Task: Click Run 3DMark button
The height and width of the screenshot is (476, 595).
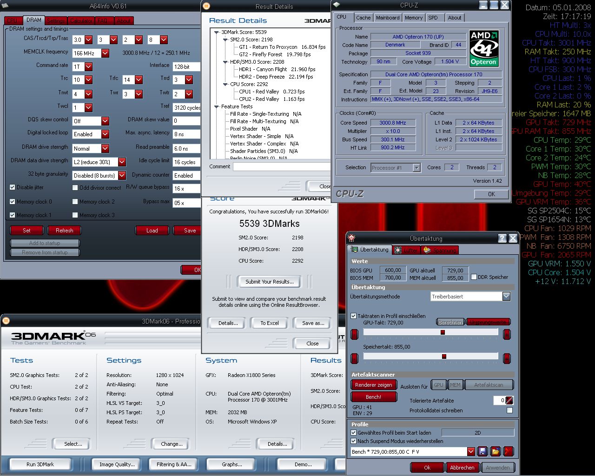Action: tap(40, 464)
